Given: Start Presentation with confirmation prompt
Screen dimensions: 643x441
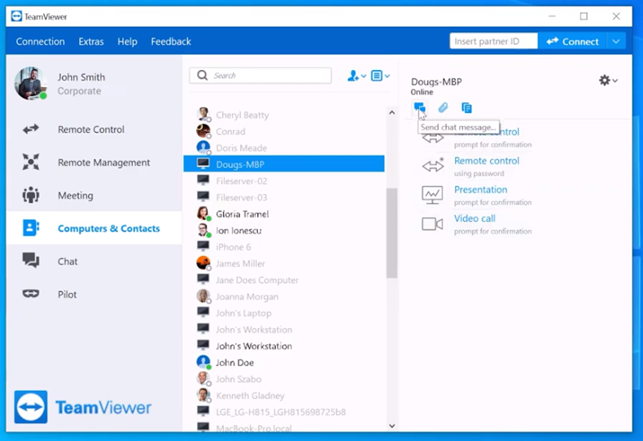Looking at the screenshot, I should point(480,190).
